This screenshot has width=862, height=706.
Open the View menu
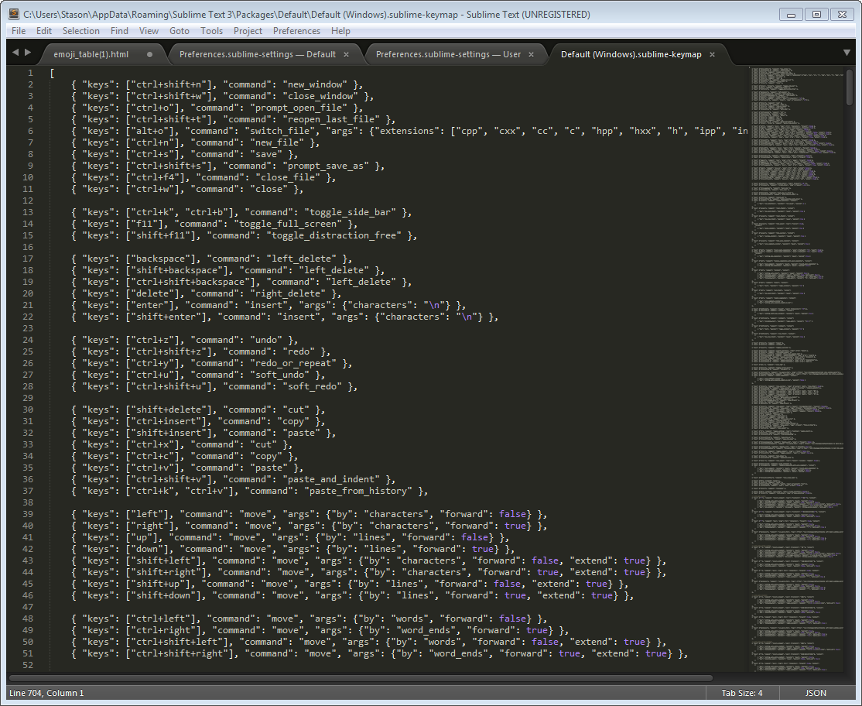coord(149,31)
